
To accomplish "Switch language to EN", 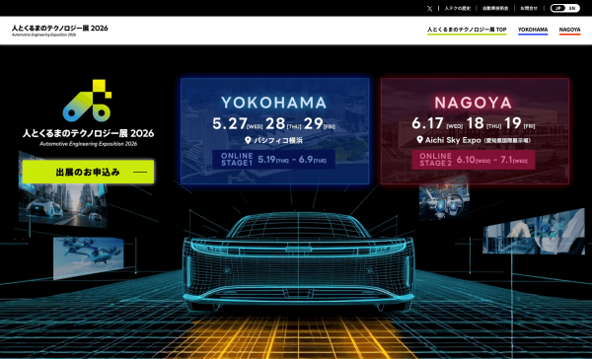I will pyautogui.click(x=572, y=8).
